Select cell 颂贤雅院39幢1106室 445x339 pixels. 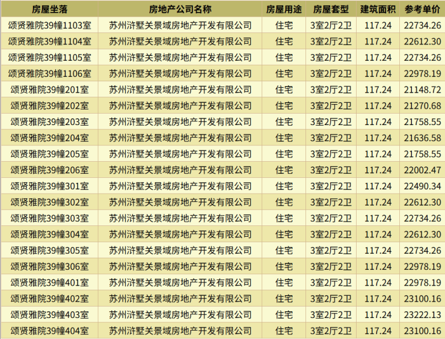(x=50, y=74)
